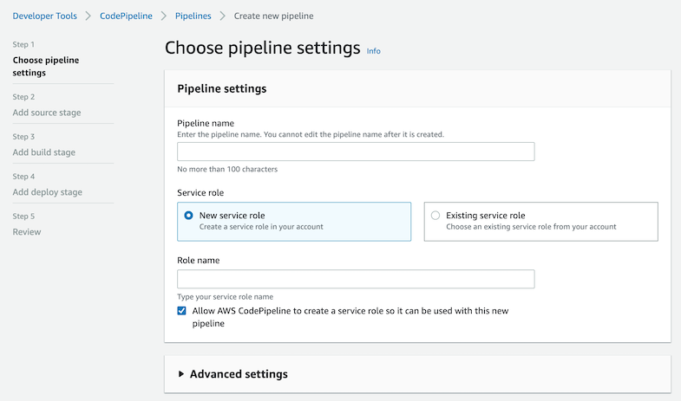The width and height of the screenshot is (681, 401).
Task: Open the Developer Tools breadcrumb link
Action: (x=45, y=16)
